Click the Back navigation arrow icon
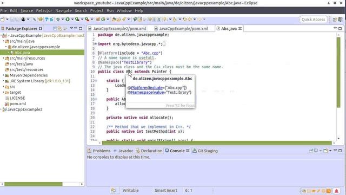 pos(190,19)
